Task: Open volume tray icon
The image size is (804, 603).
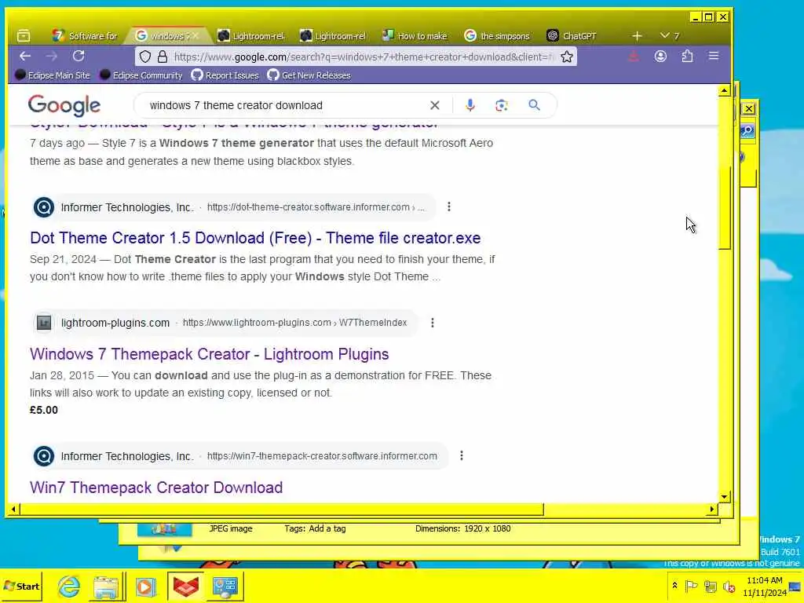Action: [729, 587]
